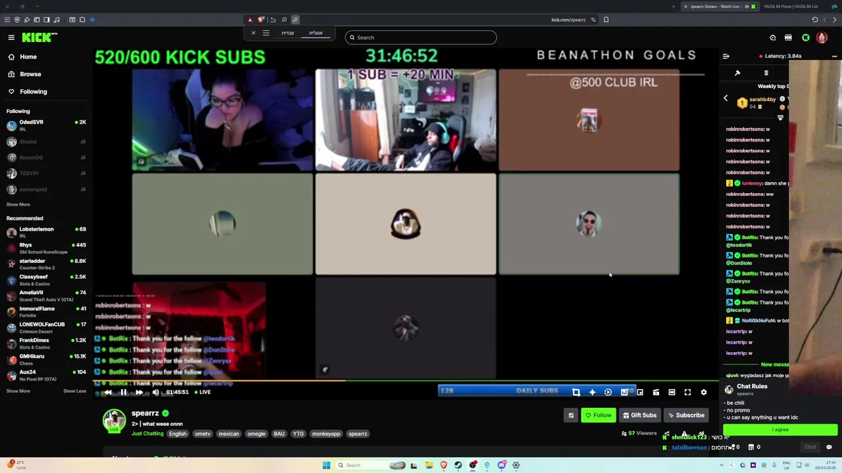Select the English tag
Viewport: 842px width, 473px height.
(x=178, y=434)
